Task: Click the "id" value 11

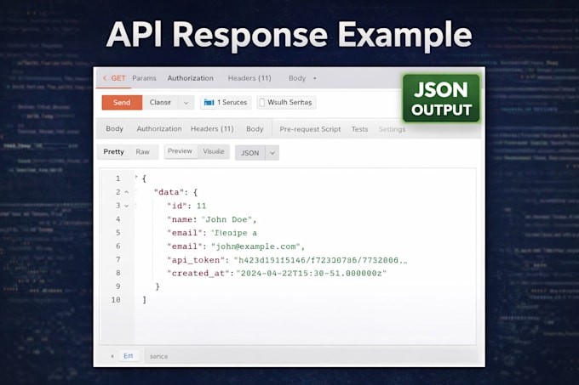Action: [201, 206]
